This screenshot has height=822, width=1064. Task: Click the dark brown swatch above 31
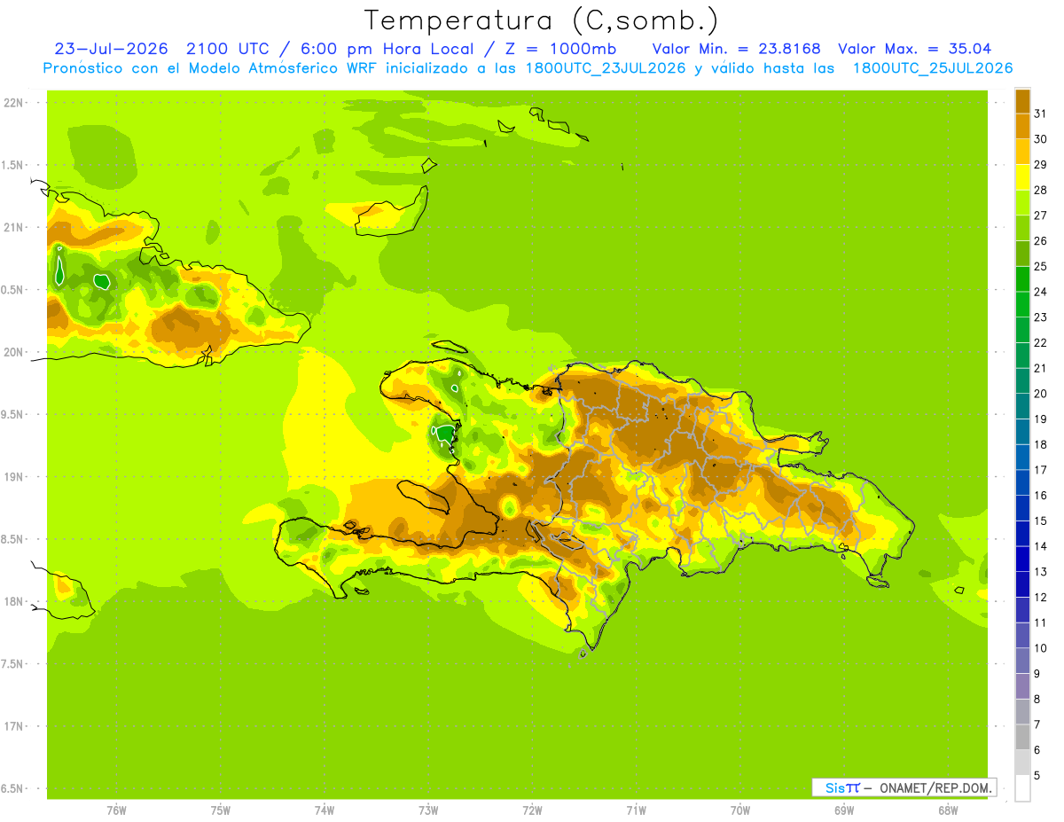1022,100
